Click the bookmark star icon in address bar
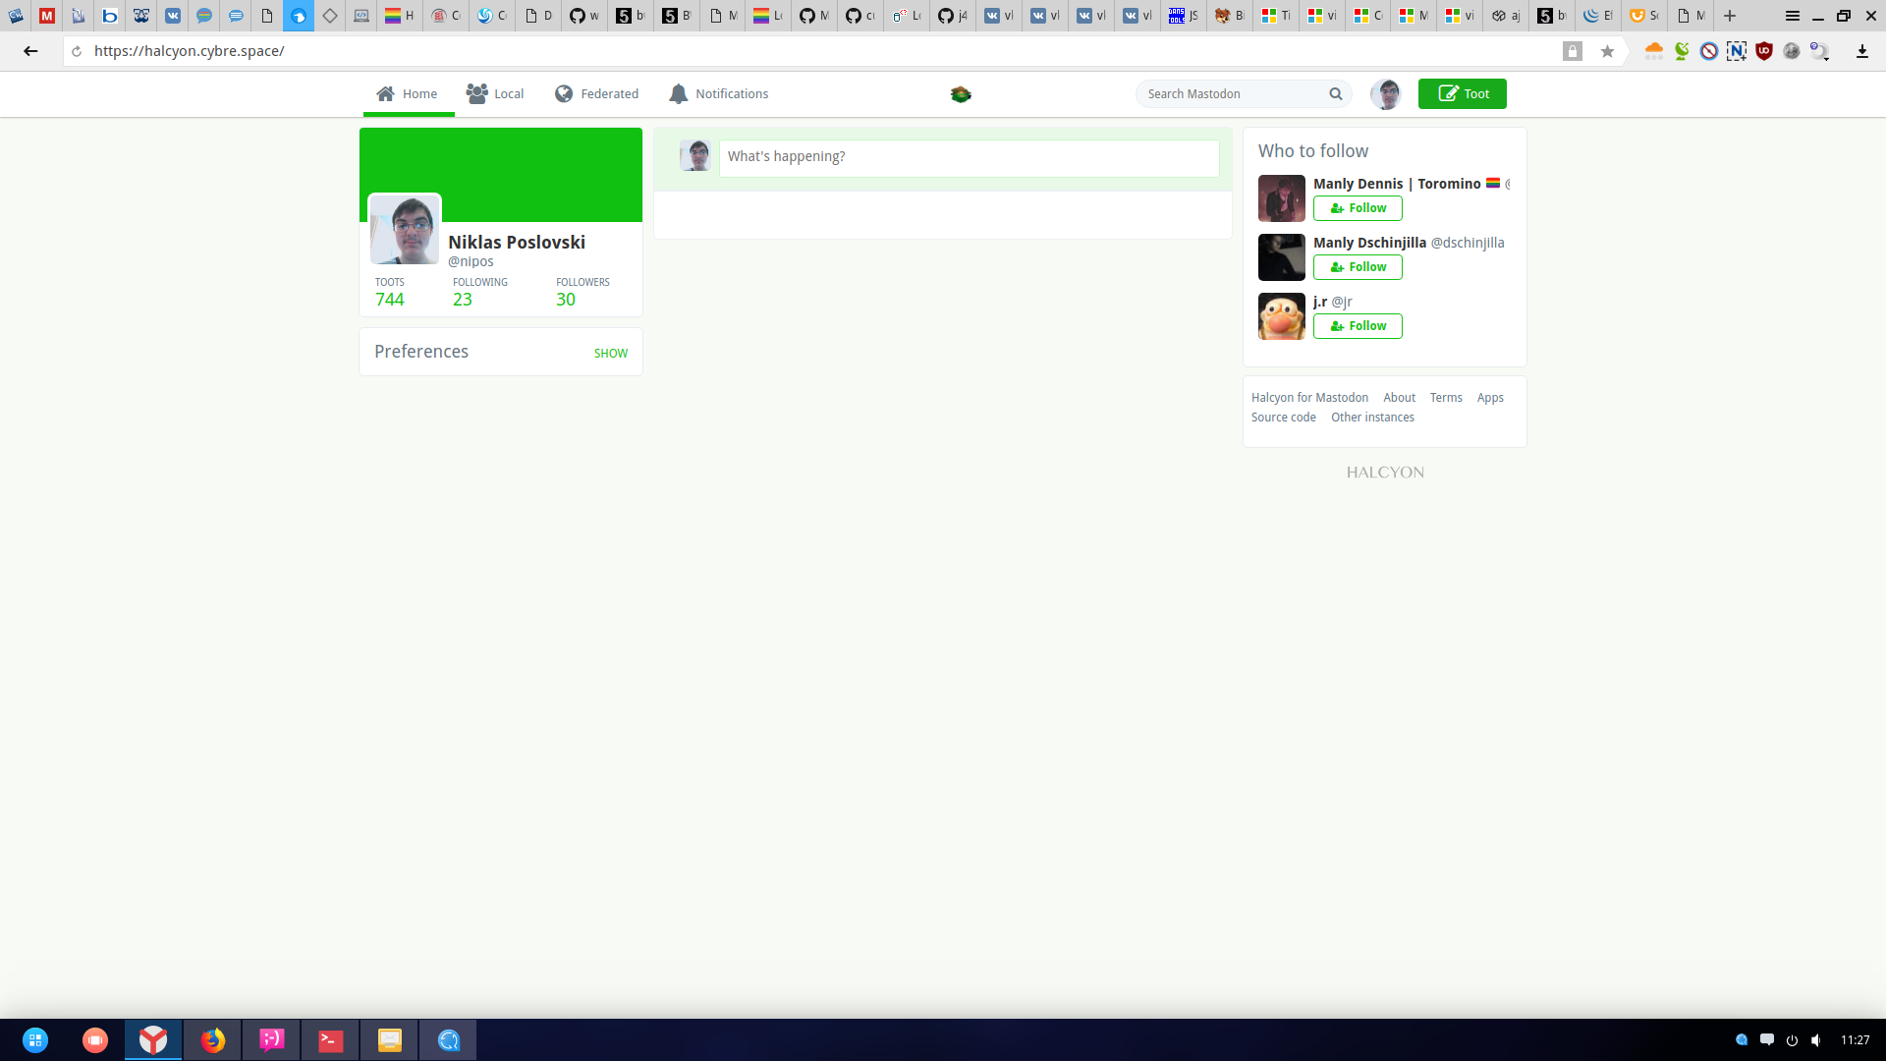The height and width of the screenshot is (1061, 1886). coord(1607,51)
